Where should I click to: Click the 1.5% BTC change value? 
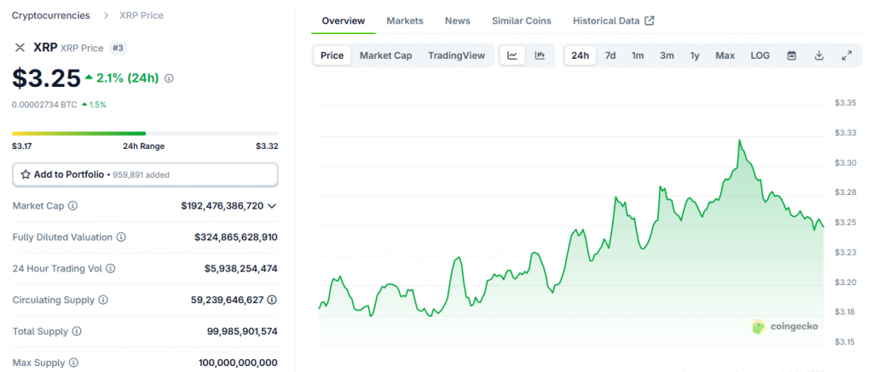click(98, 104)
